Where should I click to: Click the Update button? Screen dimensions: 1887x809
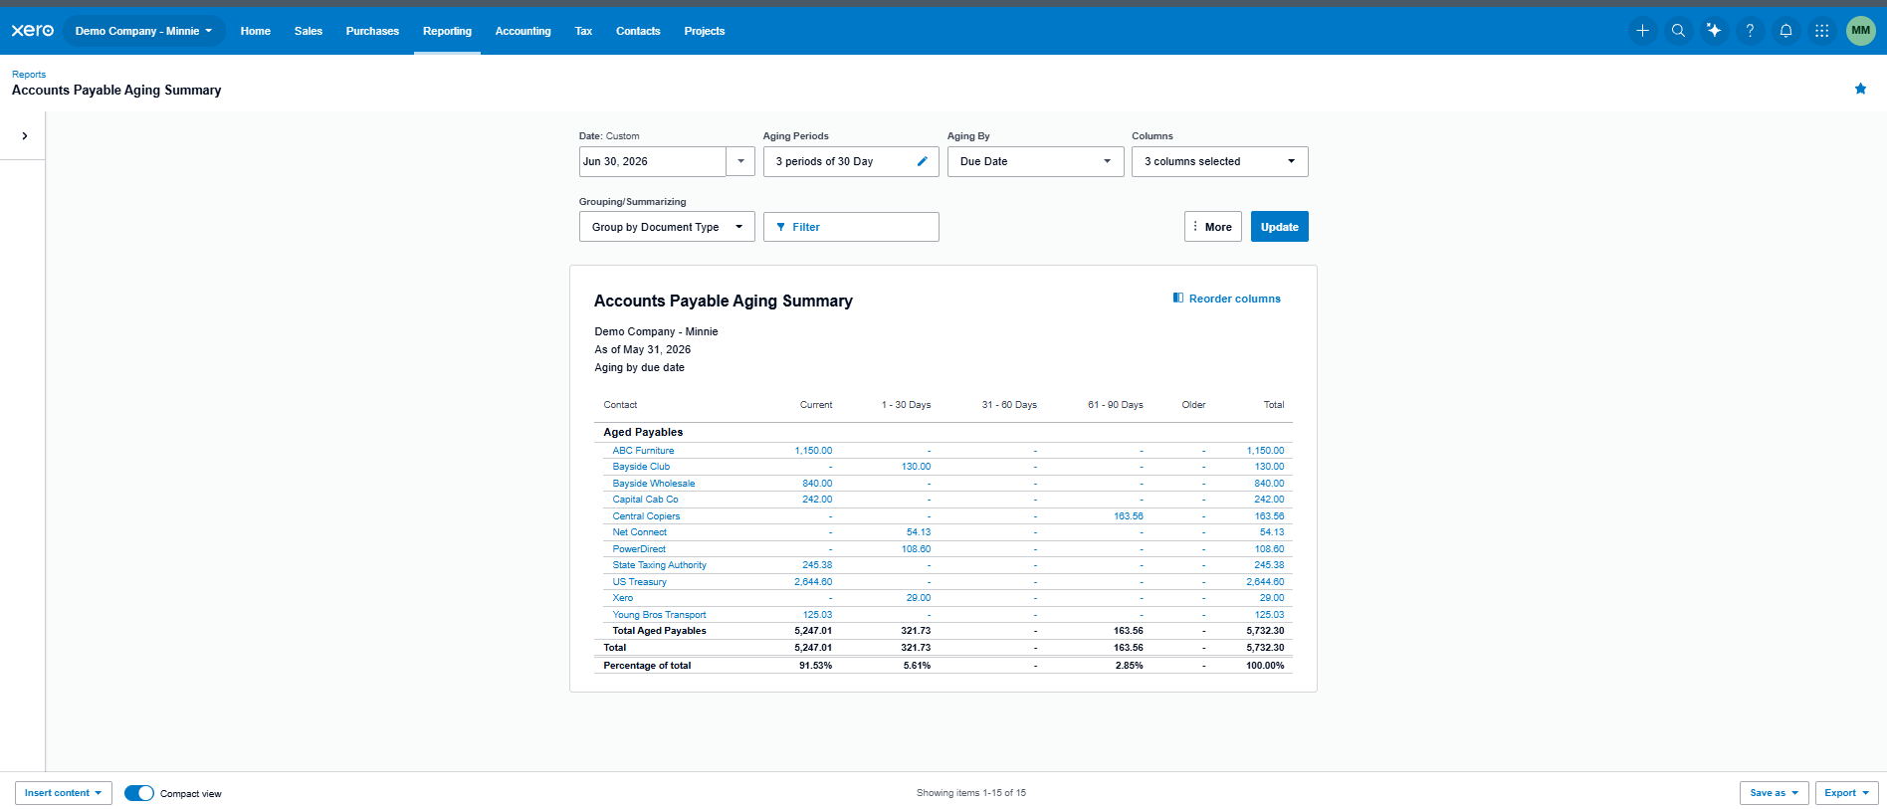click(1279, 227)
